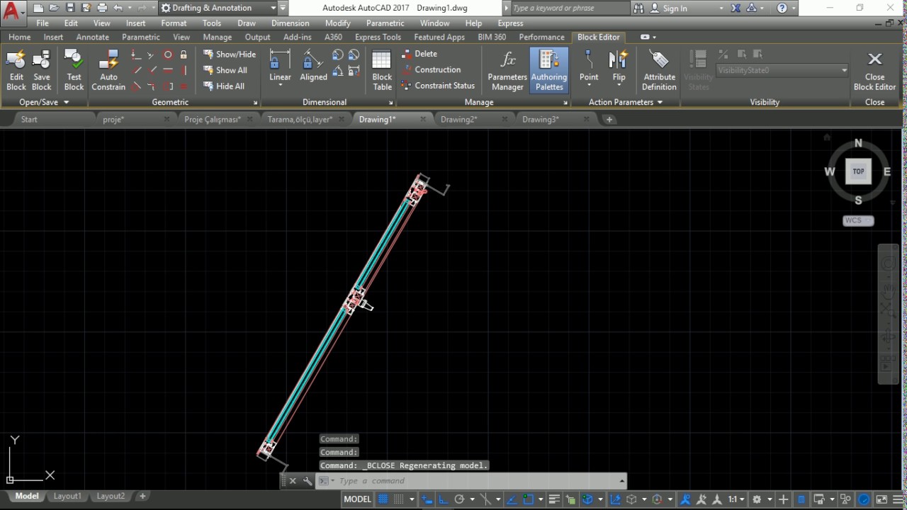Image resolution: width=907 pixels, height=510 pixels.
Task: Open the Flip action dropdown arrow
Action: [x=619, y=86]
